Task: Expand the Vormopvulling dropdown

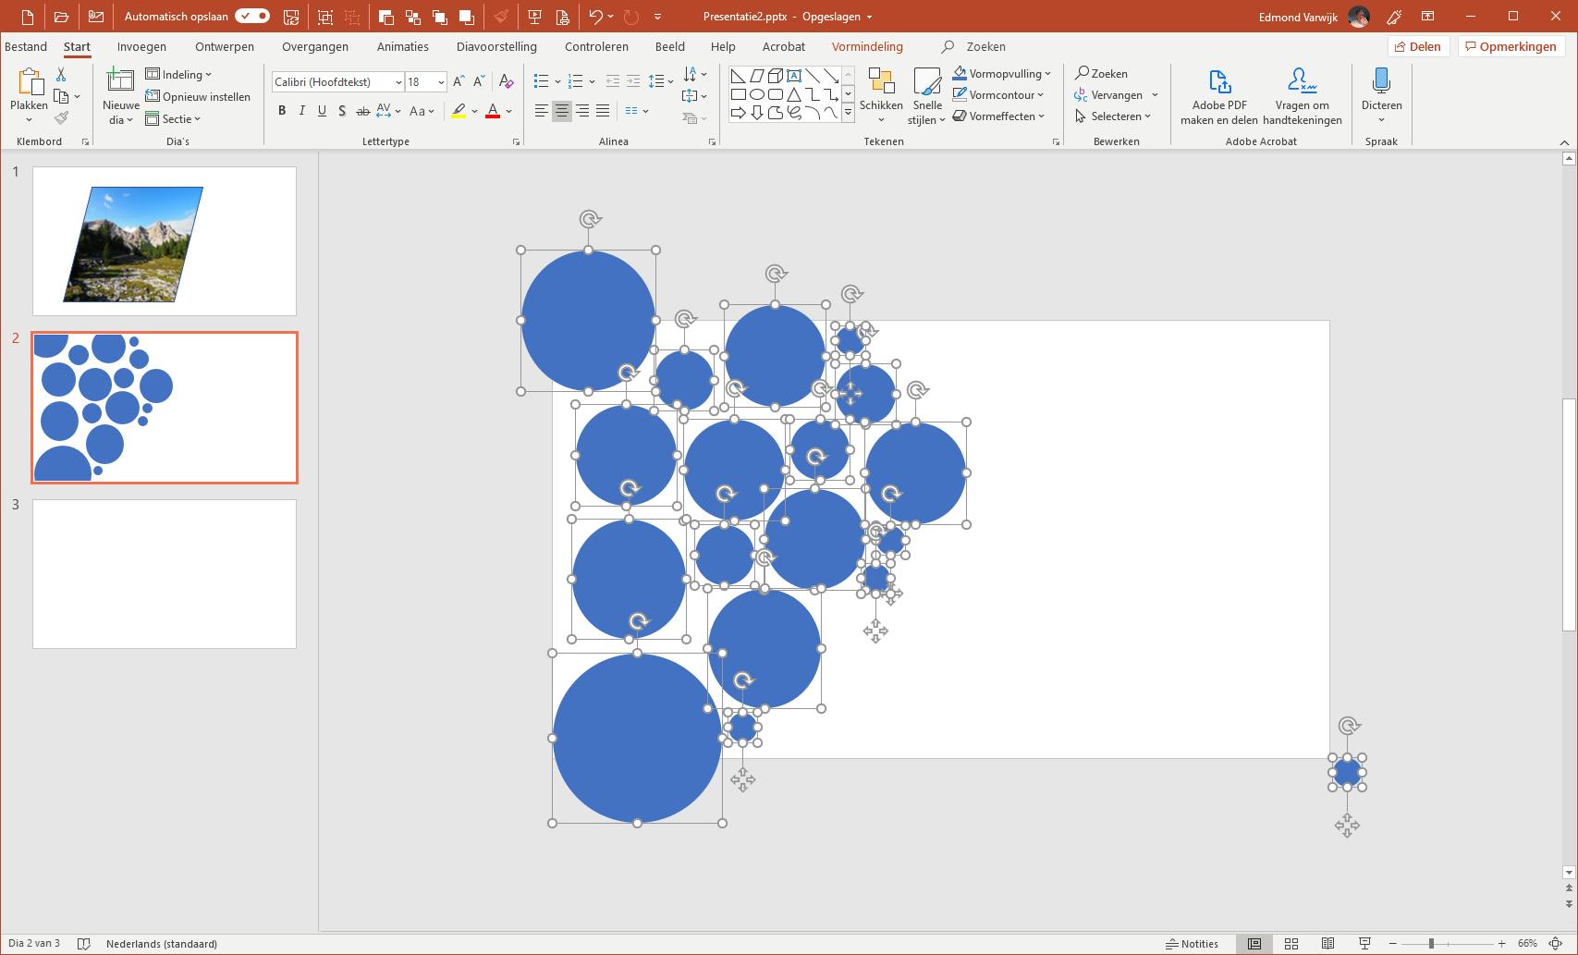Action: click(x=1047, y=74)
